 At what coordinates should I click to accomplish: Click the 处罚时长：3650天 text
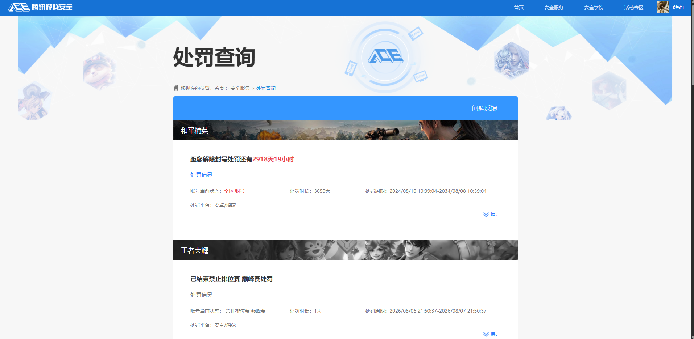(310, 191)
